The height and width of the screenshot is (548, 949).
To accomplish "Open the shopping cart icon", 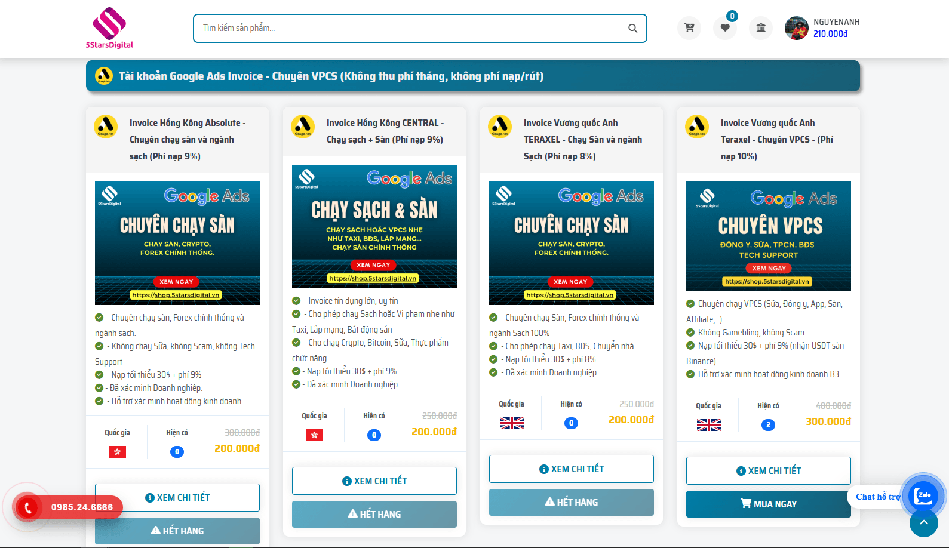I will (689, 27).
